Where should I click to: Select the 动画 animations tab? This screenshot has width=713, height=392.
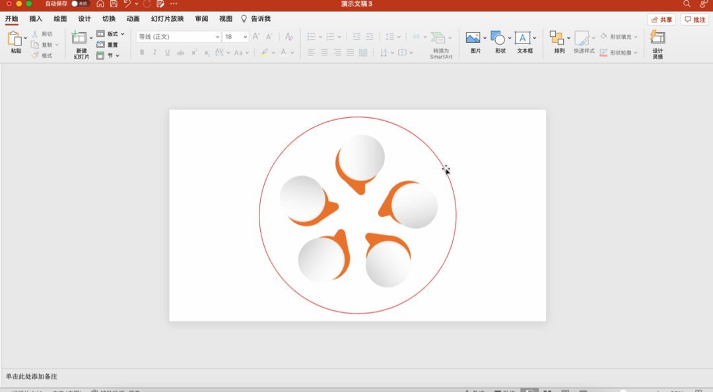[x=133, y=18]
